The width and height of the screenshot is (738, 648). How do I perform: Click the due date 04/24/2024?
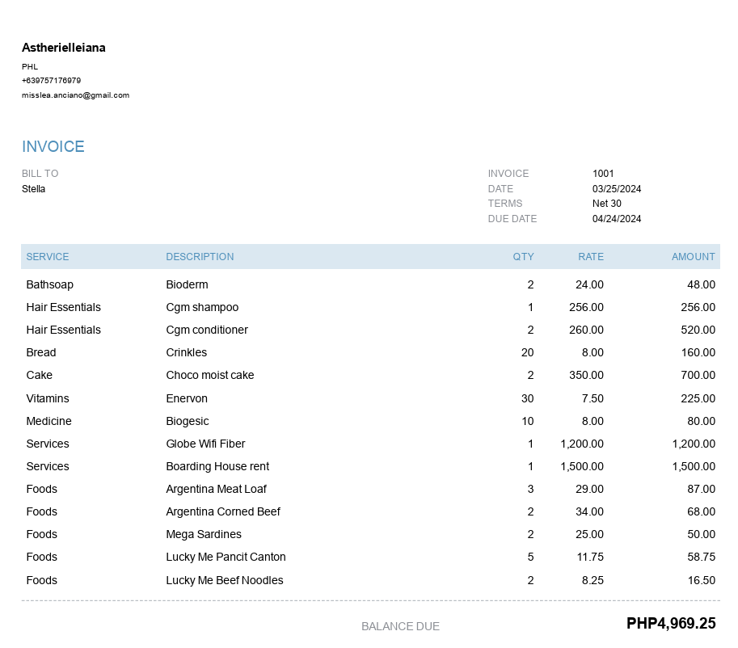[x=617, y=219]
